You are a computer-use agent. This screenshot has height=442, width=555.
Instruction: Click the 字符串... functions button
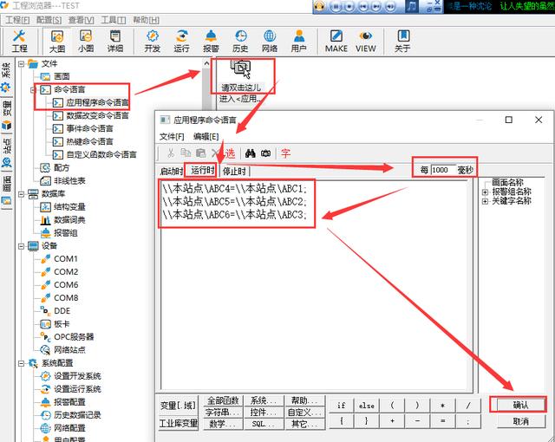click(224, 412)
